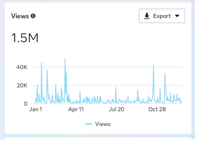The image size is (207, 162).
Task: Open the Views info tooltip icon
Action: click(33, 16)
